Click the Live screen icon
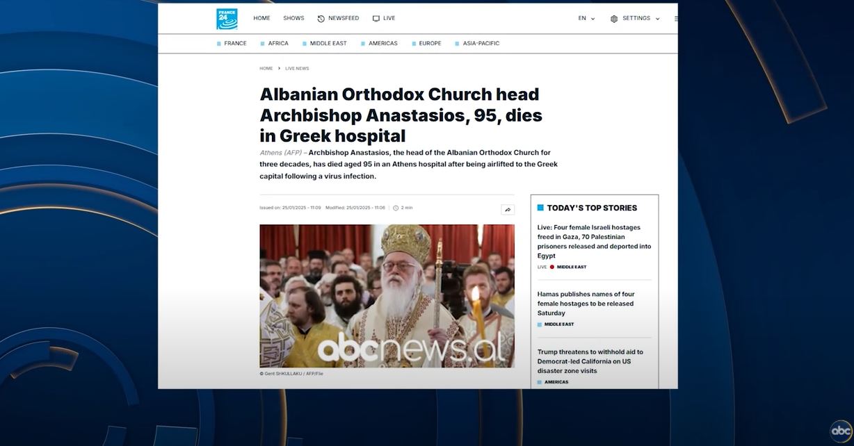 pyautogui.click(x=376, y=19)
